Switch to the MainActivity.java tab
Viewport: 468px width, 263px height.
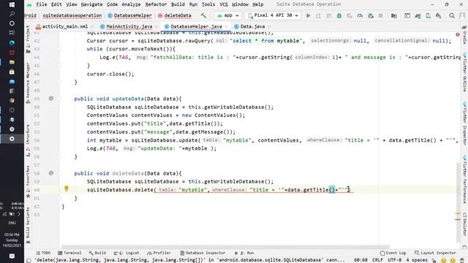click(x=129, y=26)
